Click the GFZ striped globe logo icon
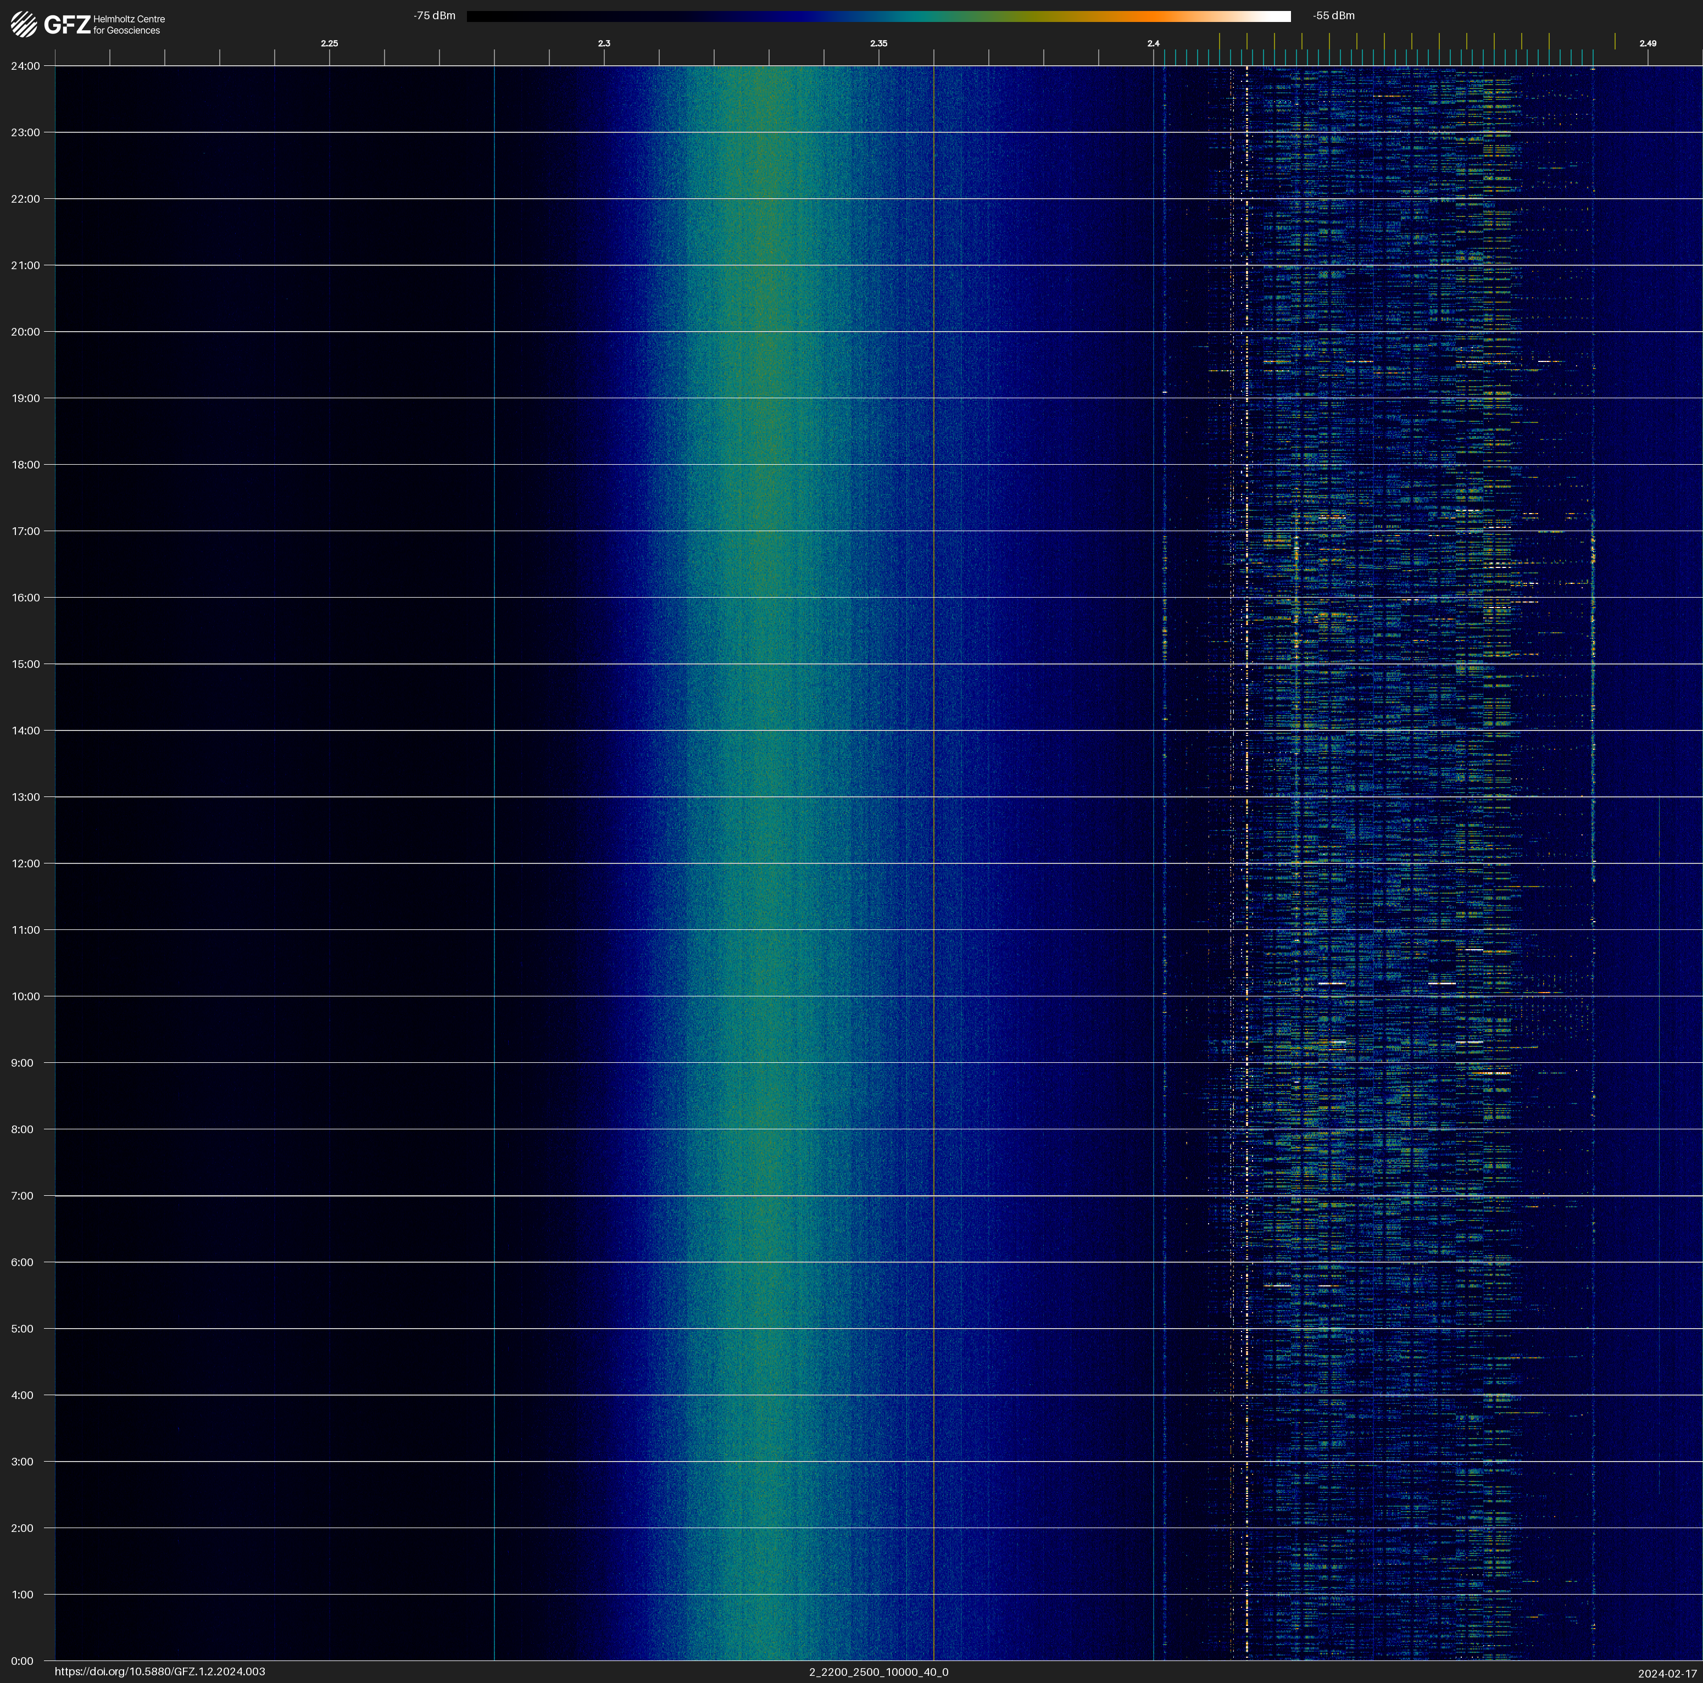Viewport: 1703px width, 1683px height. (24, 25)
